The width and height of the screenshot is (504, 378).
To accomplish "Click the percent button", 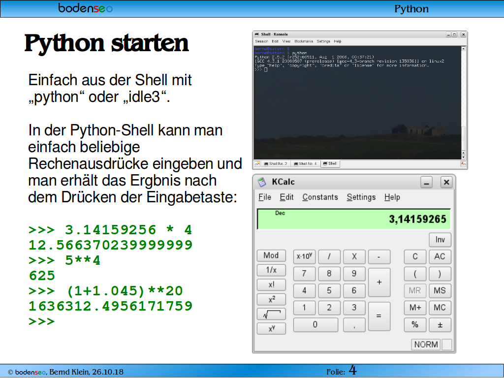I will [415, 325].
